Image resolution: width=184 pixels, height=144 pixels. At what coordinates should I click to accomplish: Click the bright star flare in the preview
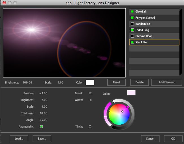click(x=32, y=30)
